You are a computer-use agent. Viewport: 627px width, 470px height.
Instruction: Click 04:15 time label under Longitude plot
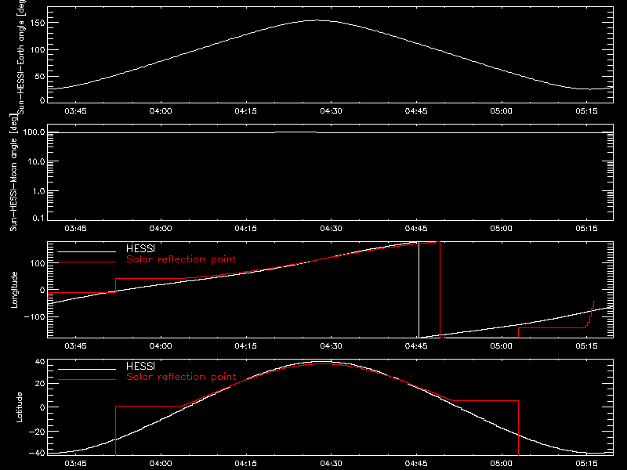(x=246, y=346)
